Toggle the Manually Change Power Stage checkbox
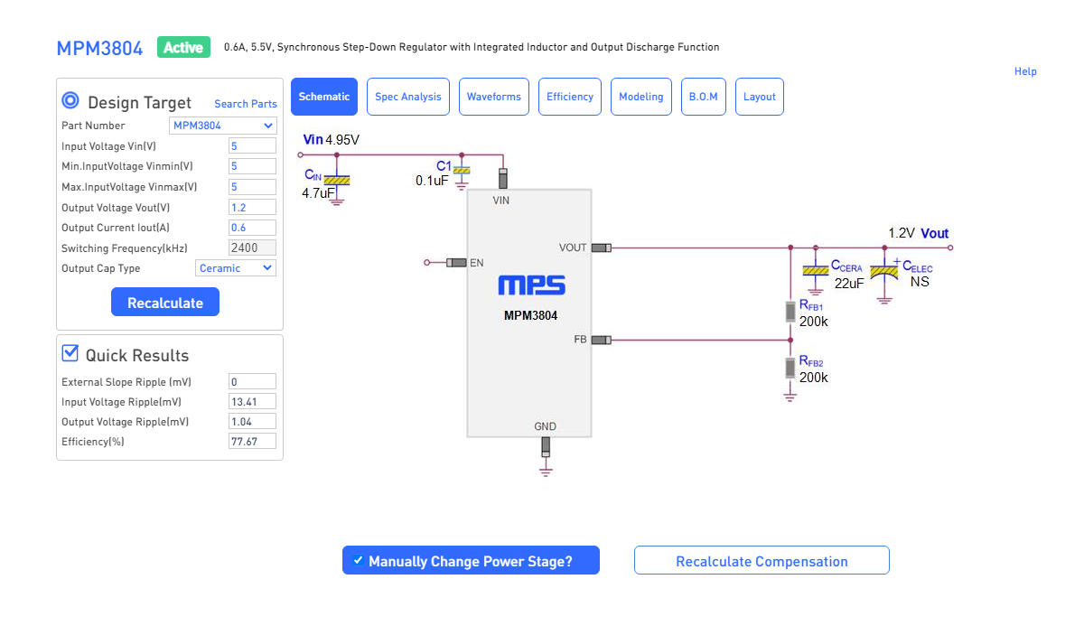 tap(359, 560)
